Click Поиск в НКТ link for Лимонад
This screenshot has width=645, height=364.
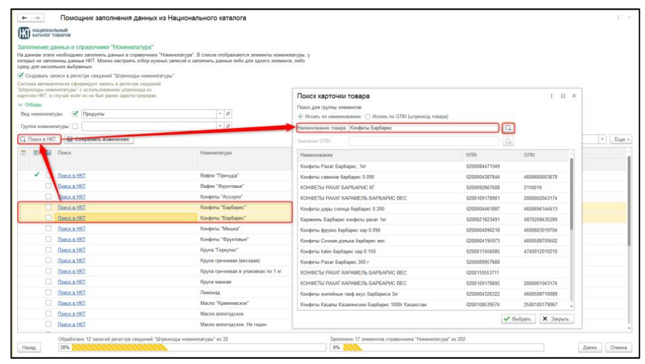(x=71, y=293)
